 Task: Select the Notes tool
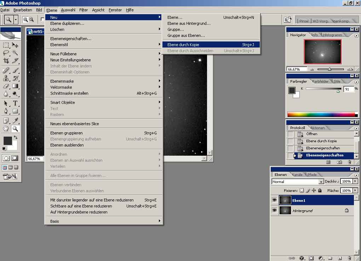[x=6, y=121]
